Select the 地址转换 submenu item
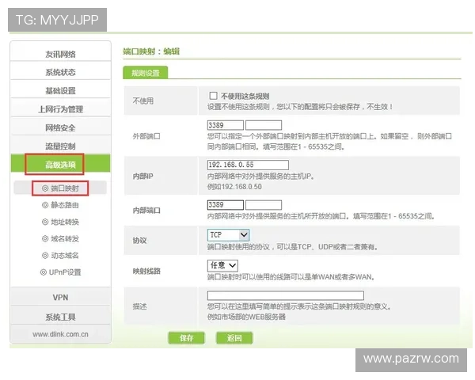475x380 pixels. [60, 222]
